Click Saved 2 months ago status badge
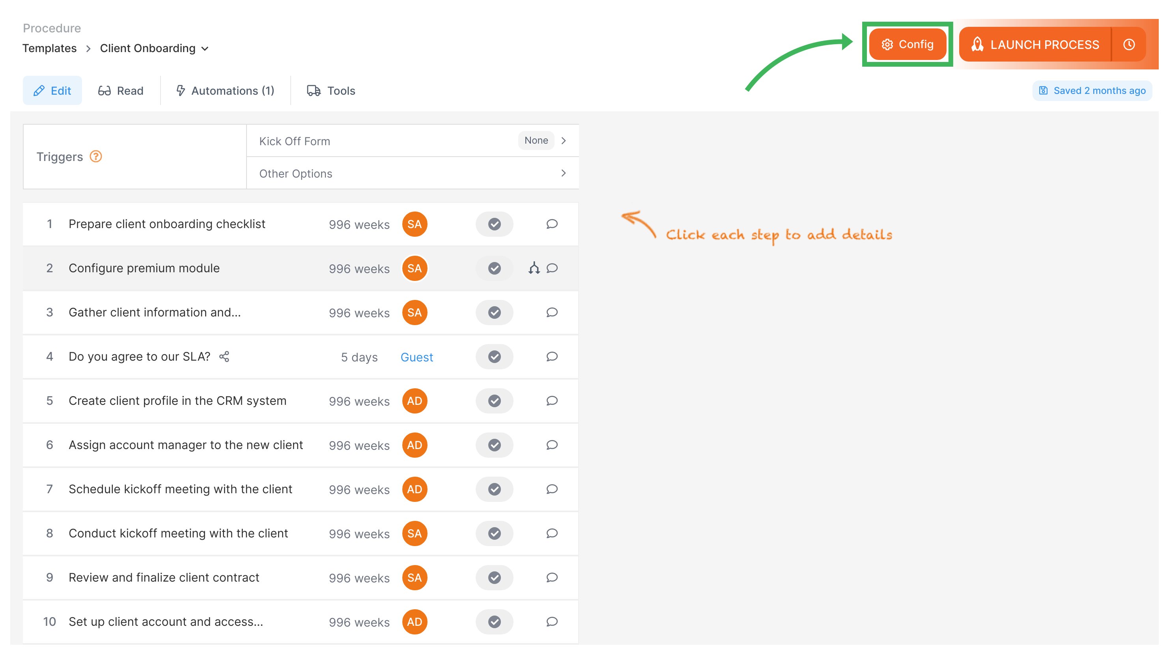The width and height of the screenshot is (1169, 655). point(1092,91)
